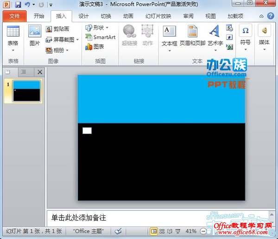The width and height of the screenshot is (278, 239).
Task: Click the save icon in quick access toolbar
Action: point(18,5)
